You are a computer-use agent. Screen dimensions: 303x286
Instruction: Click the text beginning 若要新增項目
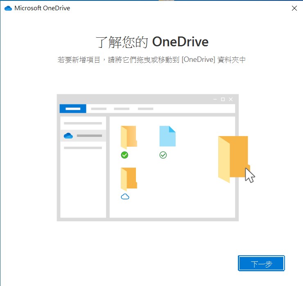coord(151,59)
